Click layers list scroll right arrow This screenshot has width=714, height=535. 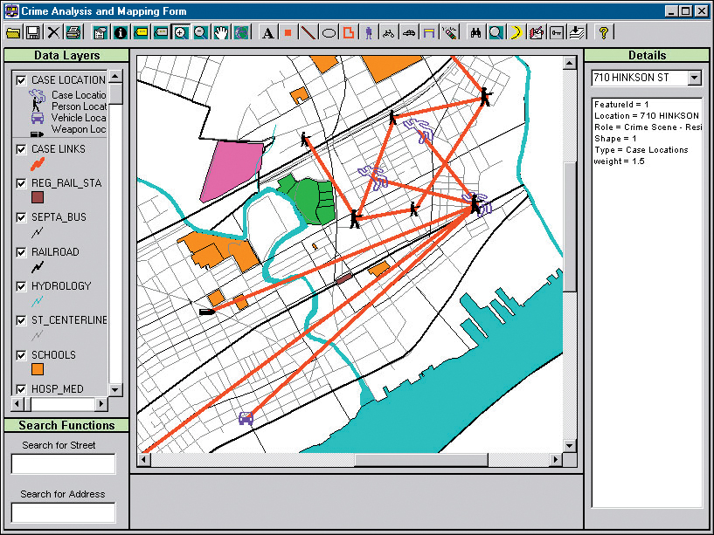coord(101,403)
